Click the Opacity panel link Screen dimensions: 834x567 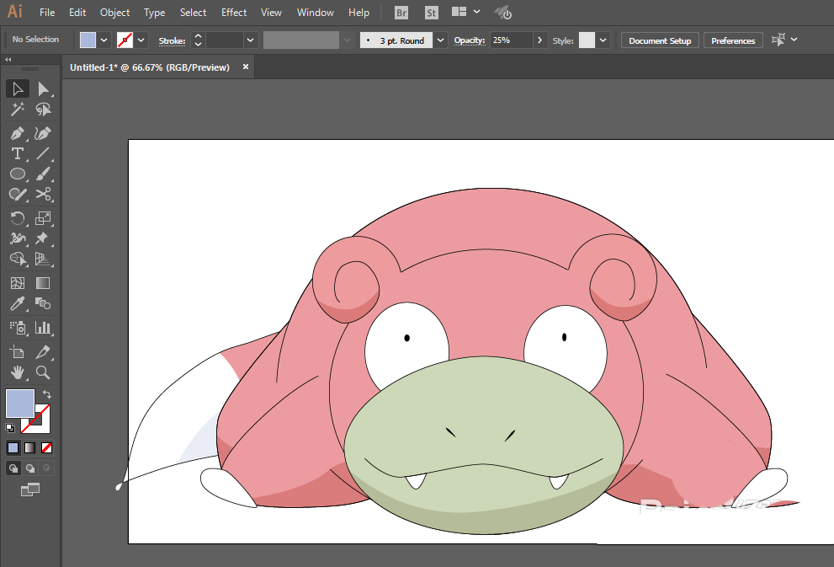(x=469, y=40)
